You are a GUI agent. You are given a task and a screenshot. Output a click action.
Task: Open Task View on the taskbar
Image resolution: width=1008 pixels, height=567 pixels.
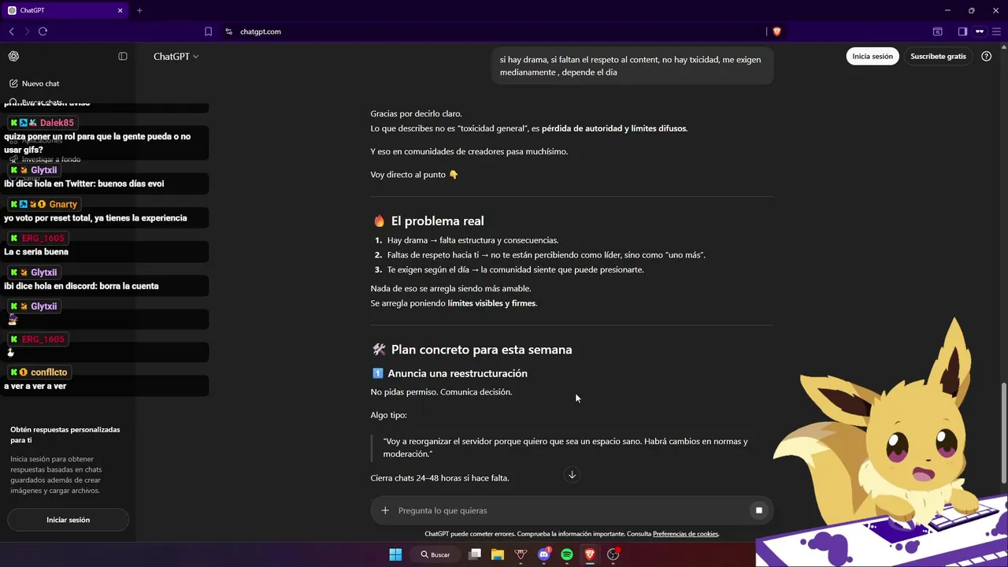click(475, 554)
